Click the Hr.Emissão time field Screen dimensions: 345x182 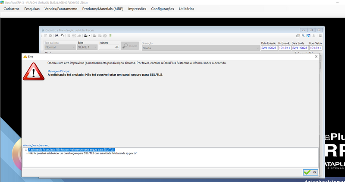(x=285, y=48)
